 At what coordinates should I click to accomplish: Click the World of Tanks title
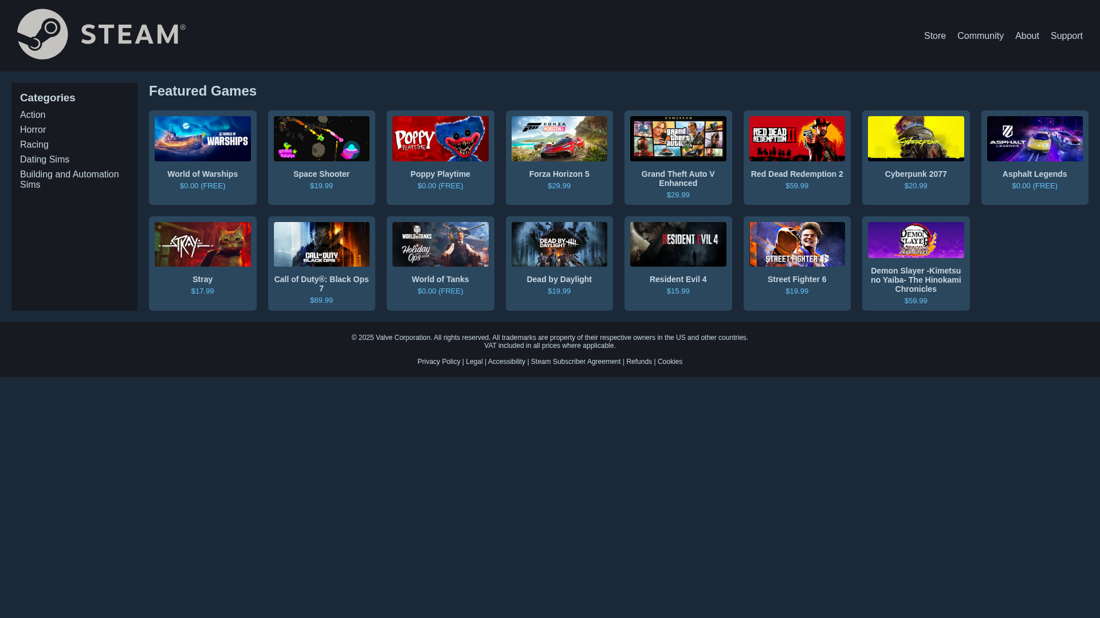pyautogui.click(x=440, y=279)
